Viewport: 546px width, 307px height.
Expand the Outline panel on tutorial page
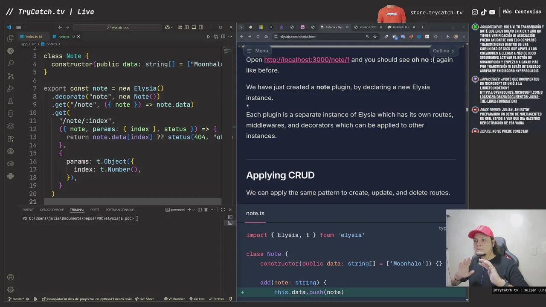[444, 51]
